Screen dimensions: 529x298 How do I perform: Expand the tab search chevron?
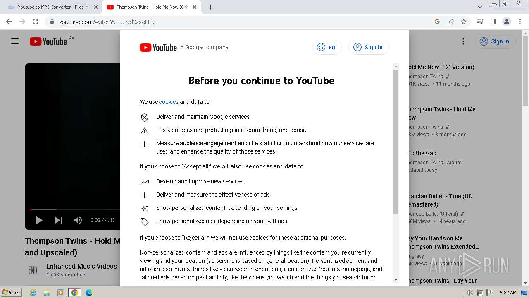click(480, 7)
